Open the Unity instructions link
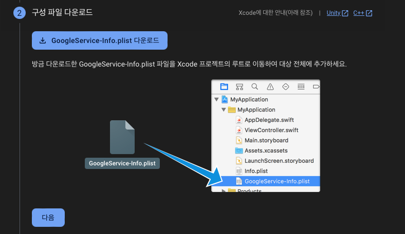Viewport: 405px width, 234px height. coord(337,13)
